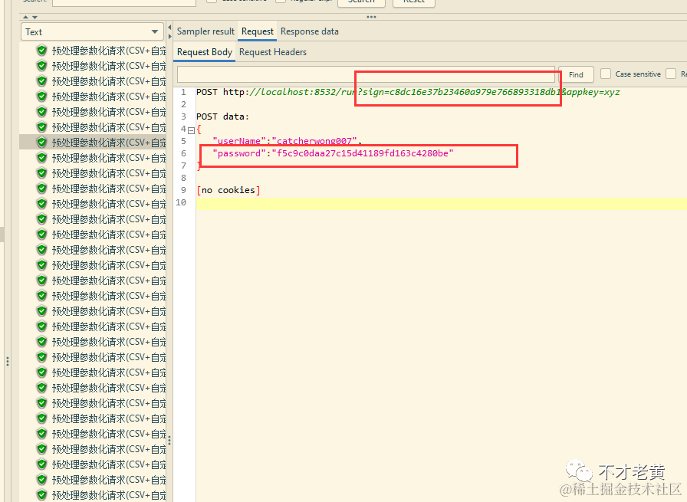Image resolution: width=687 pixels, height=502 pixels.
Task: Click the right-pointing arrow beside Sampler result tab
Action: pyautogui.click(x=169, y=36)
